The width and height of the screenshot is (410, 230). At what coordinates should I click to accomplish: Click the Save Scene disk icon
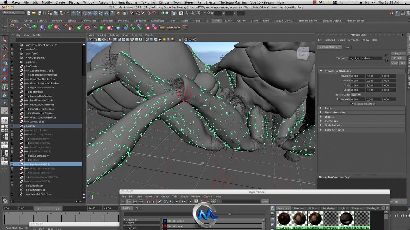(x=40, y=13)
